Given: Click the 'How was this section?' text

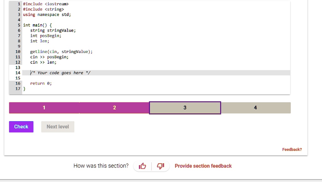Looking at the screenshot, I should pos(101,166).
